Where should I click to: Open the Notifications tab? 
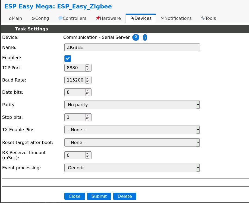pos(176,18)
